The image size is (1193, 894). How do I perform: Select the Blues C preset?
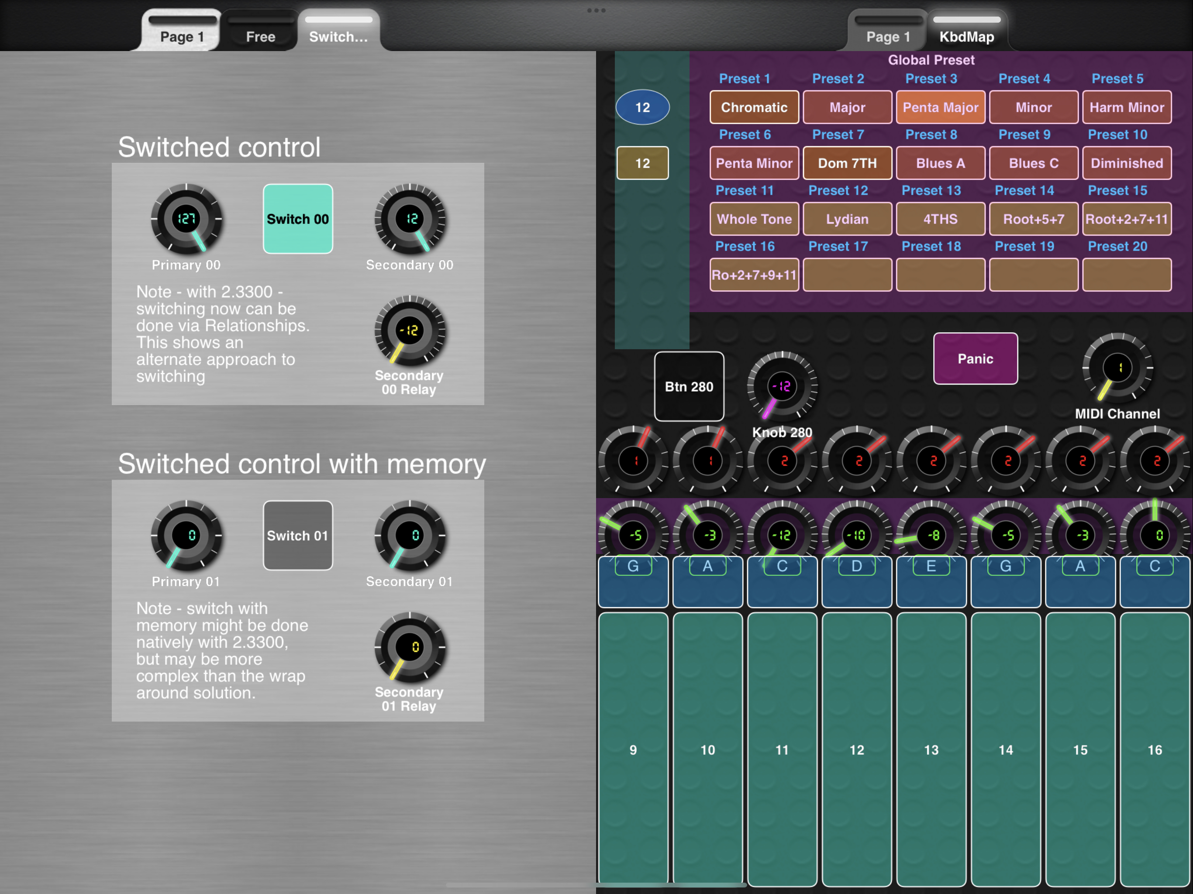coord(1034,163)
